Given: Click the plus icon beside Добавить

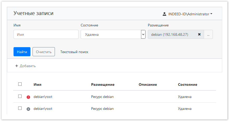Looking at the screenshot, I should [17, 66].
